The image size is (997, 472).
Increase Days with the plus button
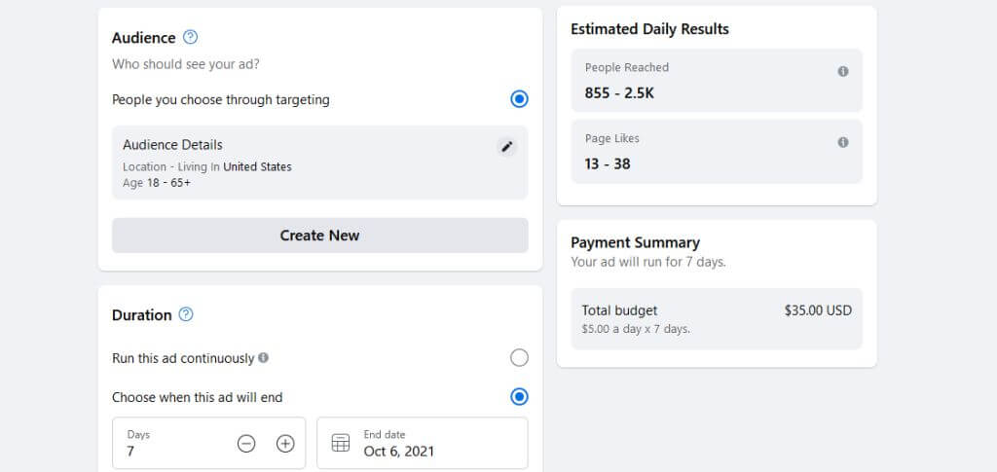285,444
